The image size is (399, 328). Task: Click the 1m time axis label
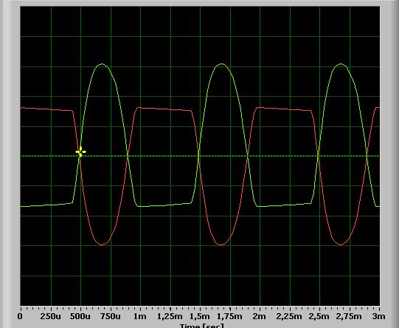point(140,317)
